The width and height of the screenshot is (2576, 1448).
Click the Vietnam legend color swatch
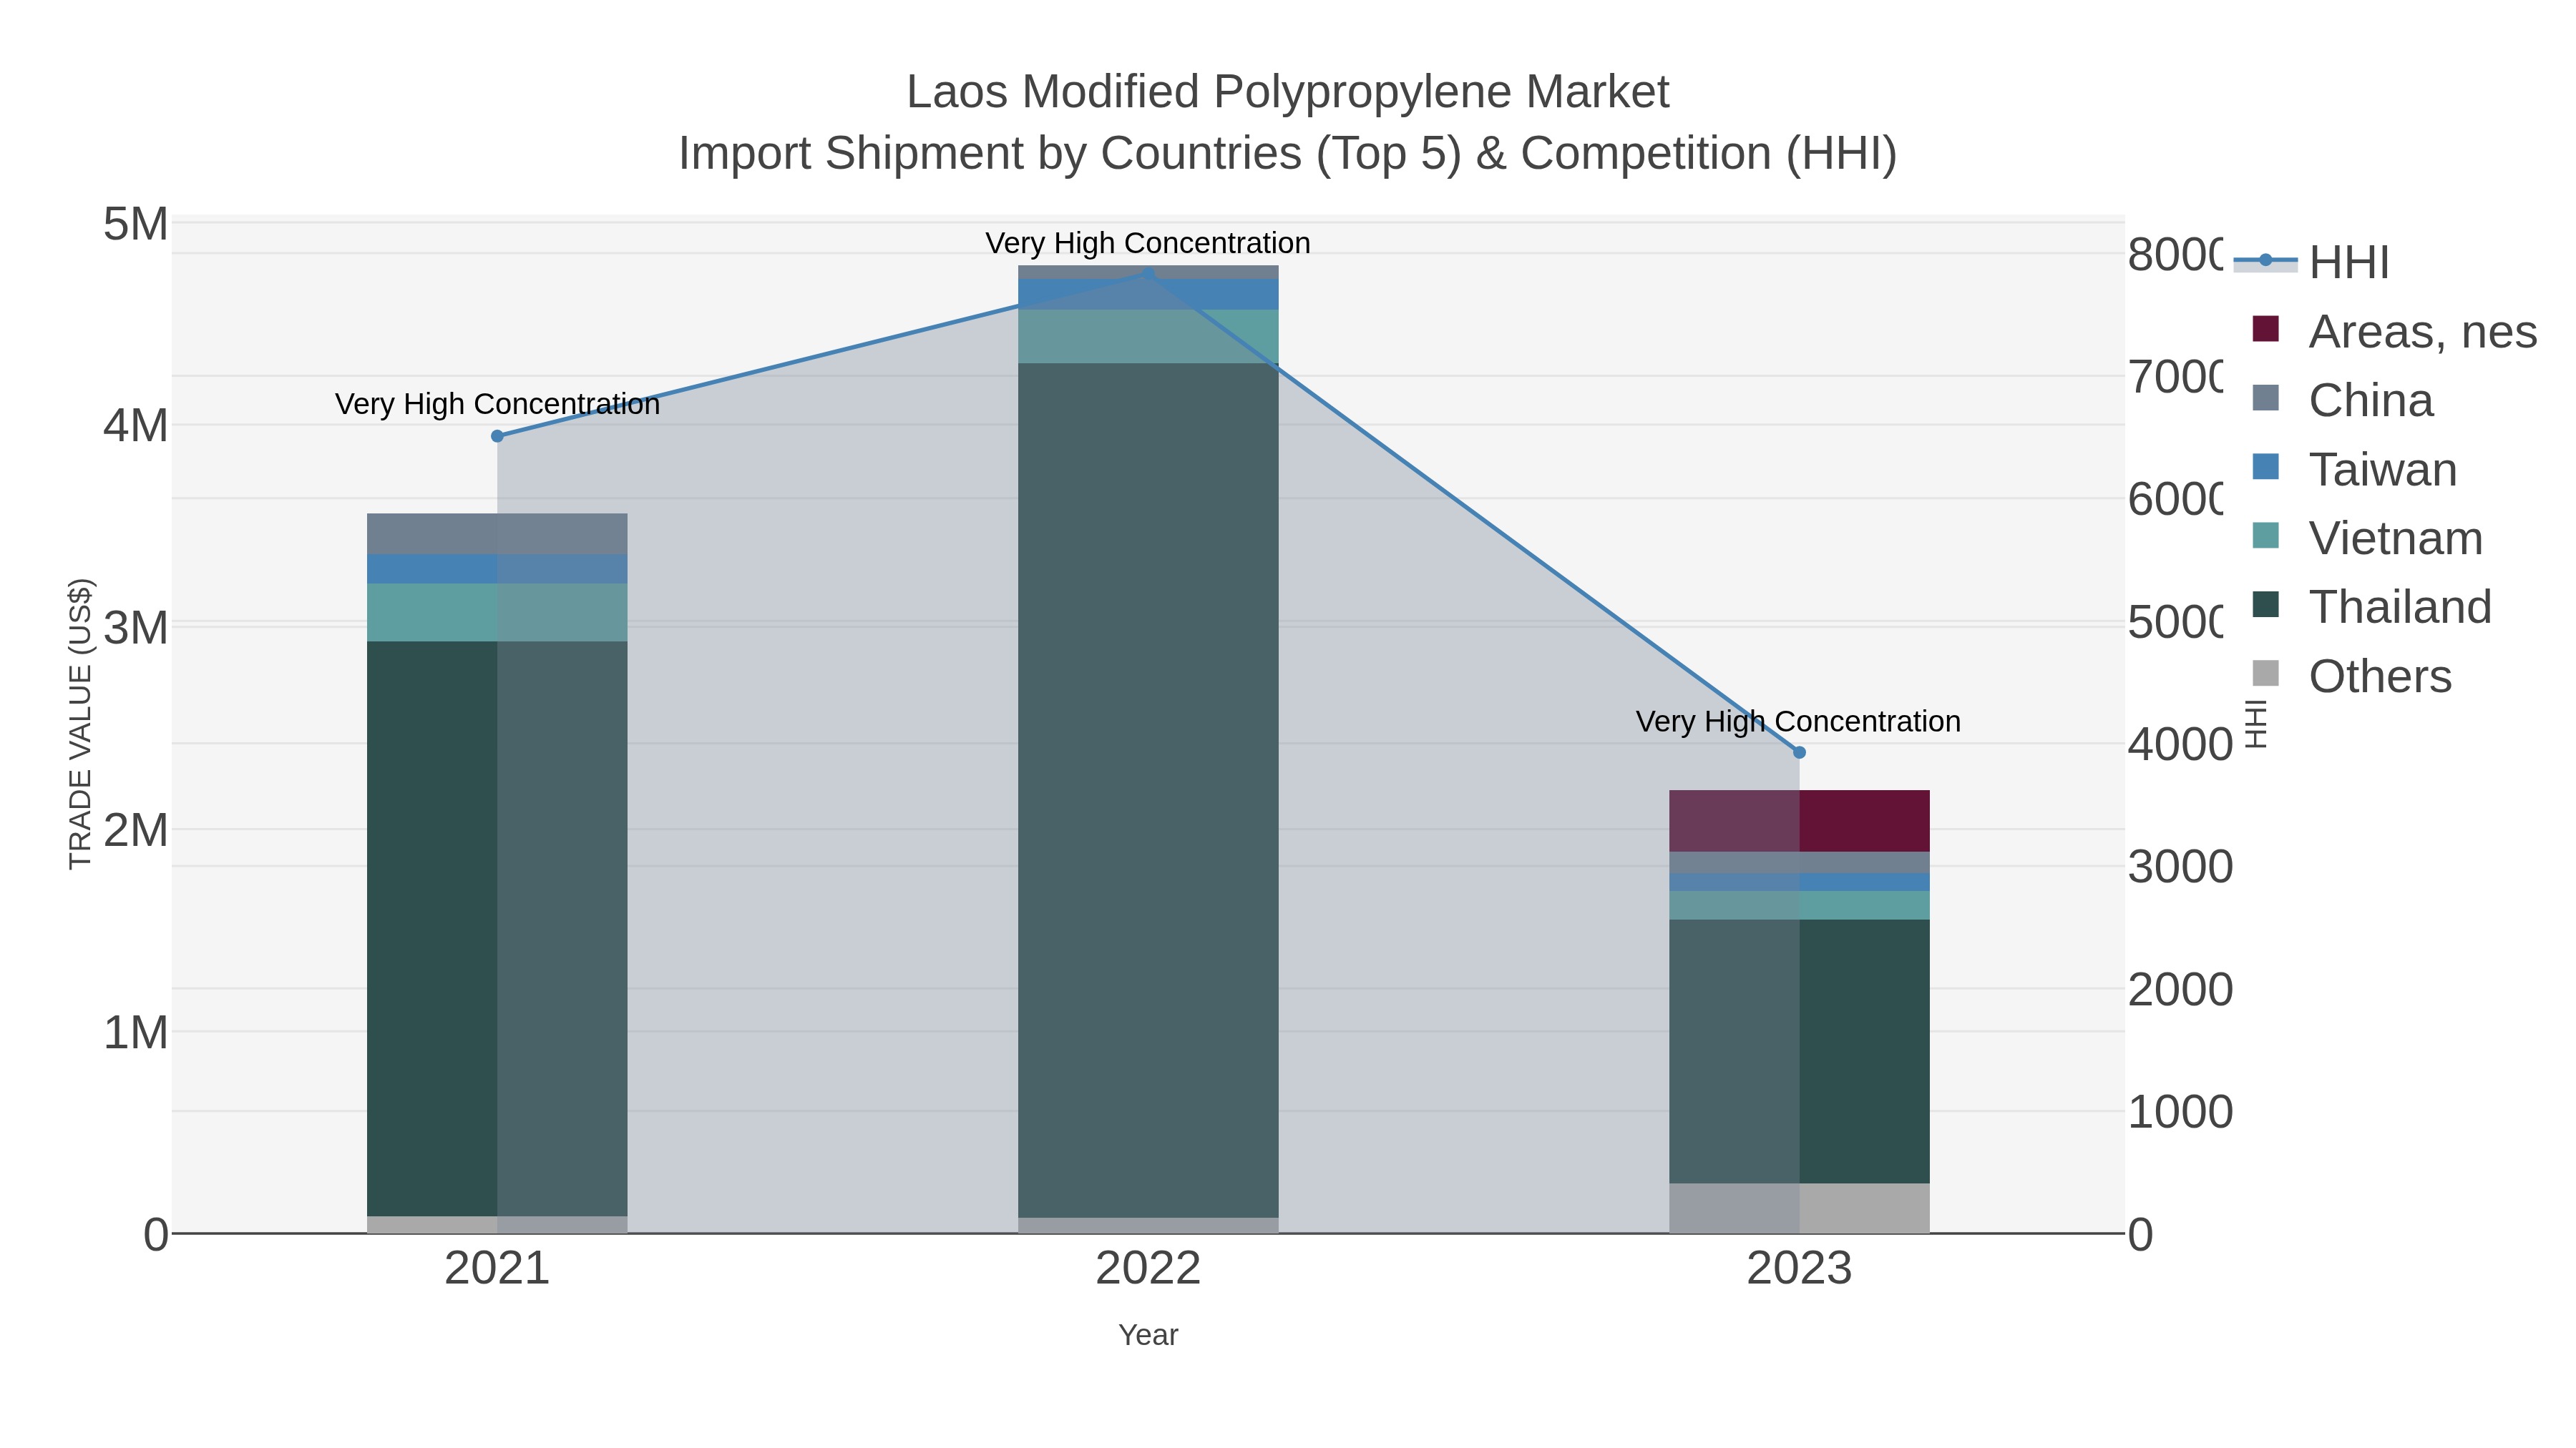(2265, 536)
